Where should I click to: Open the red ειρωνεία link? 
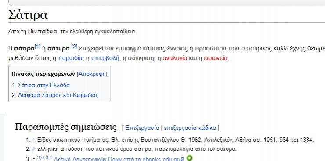coord(216,58)
